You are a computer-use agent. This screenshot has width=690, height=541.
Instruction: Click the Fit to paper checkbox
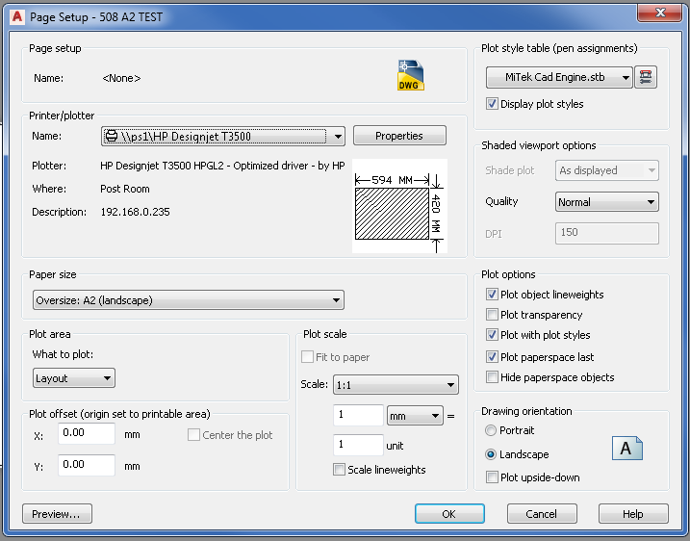tap(307, 357)
